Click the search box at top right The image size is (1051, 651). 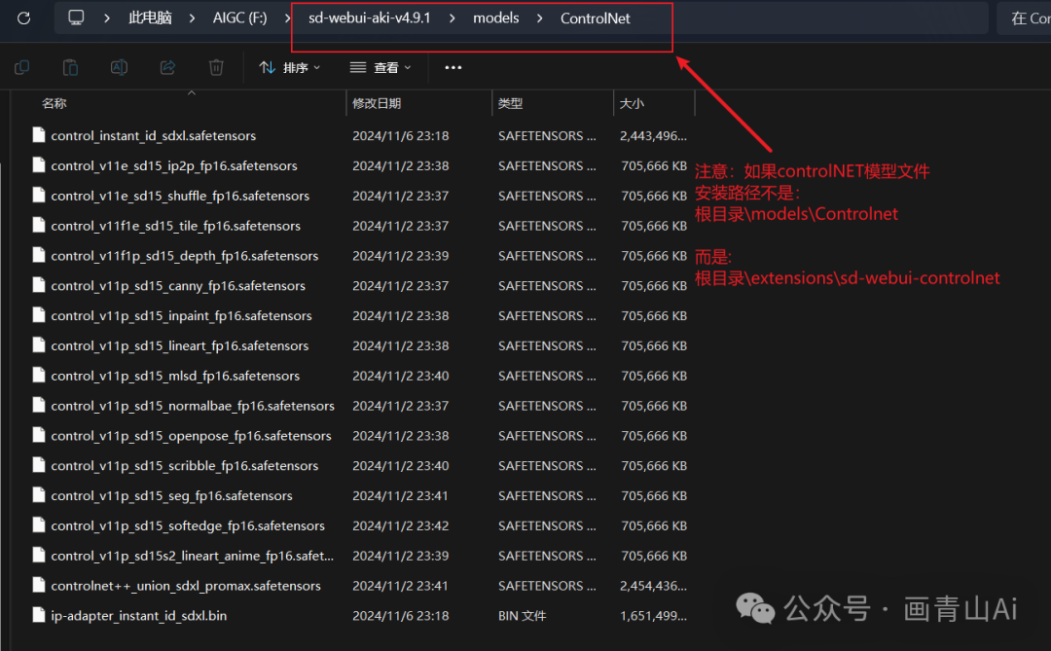coord(1024,18)
